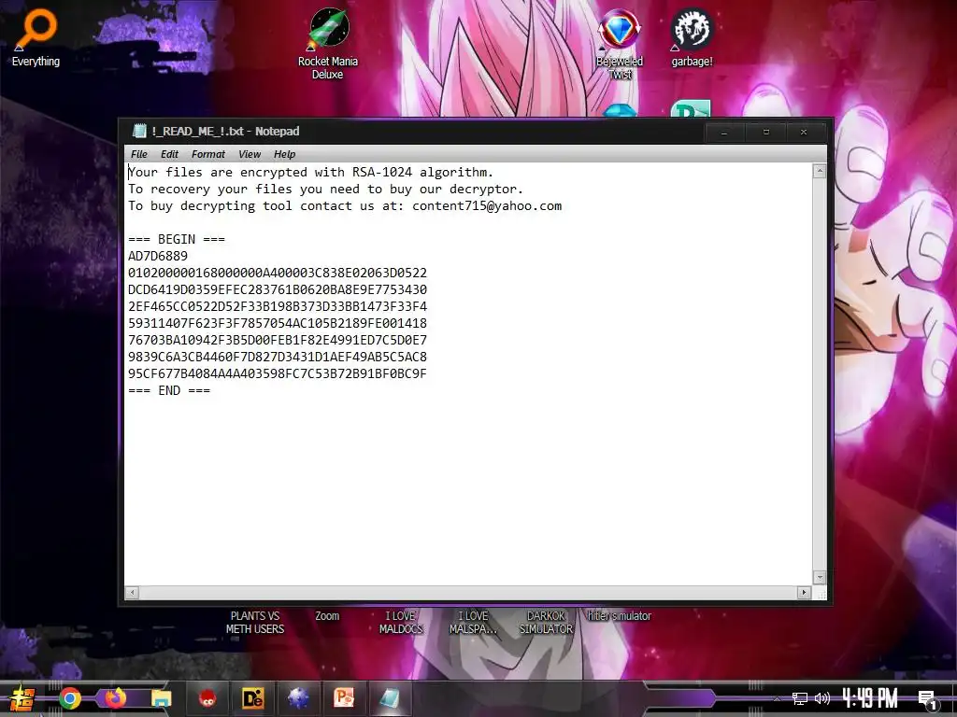Launch Google Chrome from the taskbar

69,698
